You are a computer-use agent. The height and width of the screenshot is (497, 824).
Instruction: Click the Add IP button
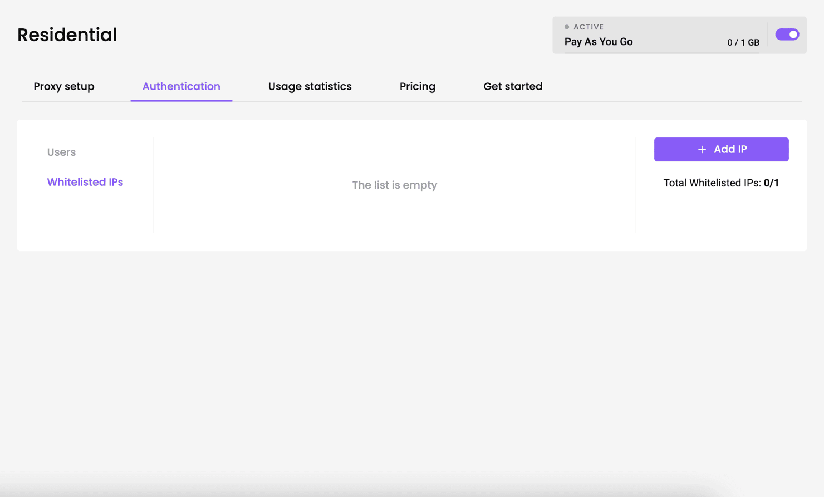tap(721, 149)
